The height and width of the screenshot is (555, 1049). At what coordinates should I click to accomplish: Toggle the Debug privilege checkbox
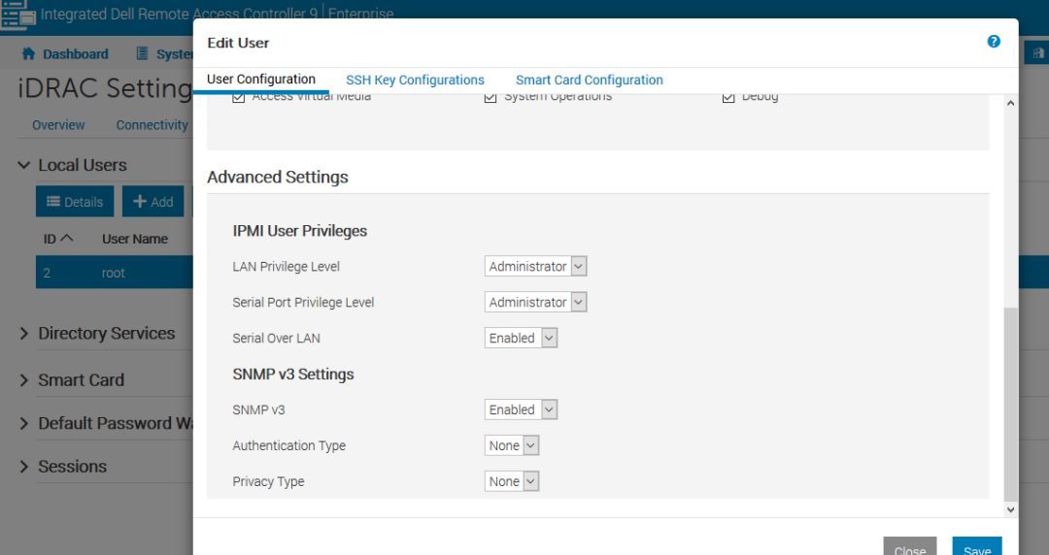pyautogui.click(x=728, y=97)
